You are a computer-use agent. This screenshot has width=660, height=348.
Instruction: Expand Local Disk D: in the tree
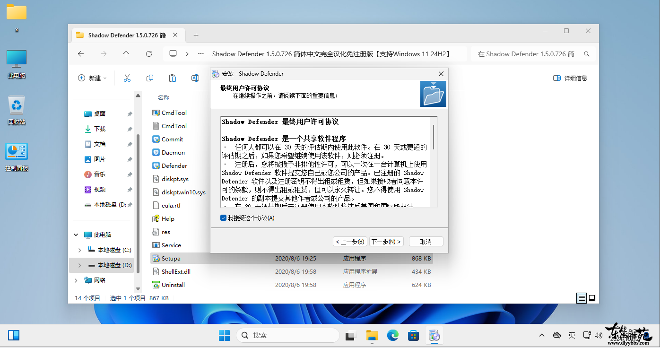pos(79,265)
